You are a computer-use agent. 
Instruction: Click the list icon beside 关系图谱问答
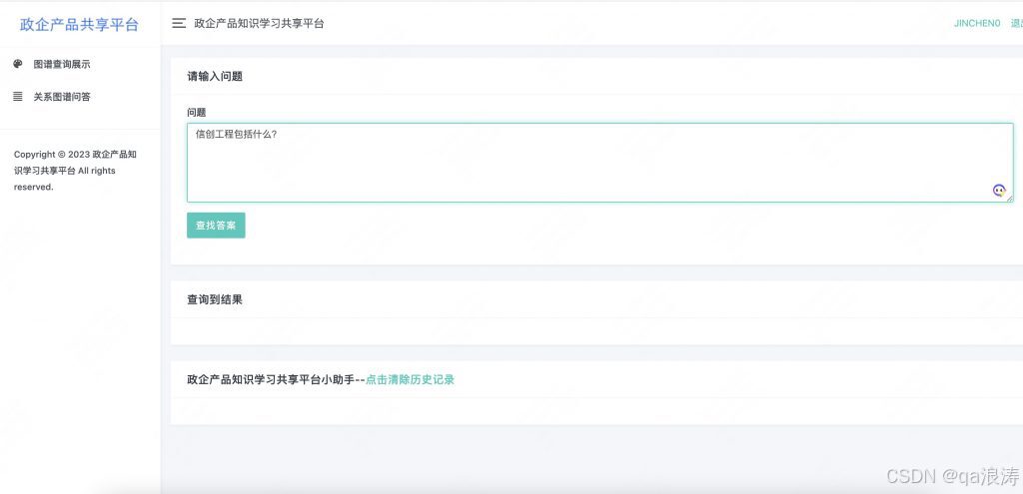click(x=18, y=97)
